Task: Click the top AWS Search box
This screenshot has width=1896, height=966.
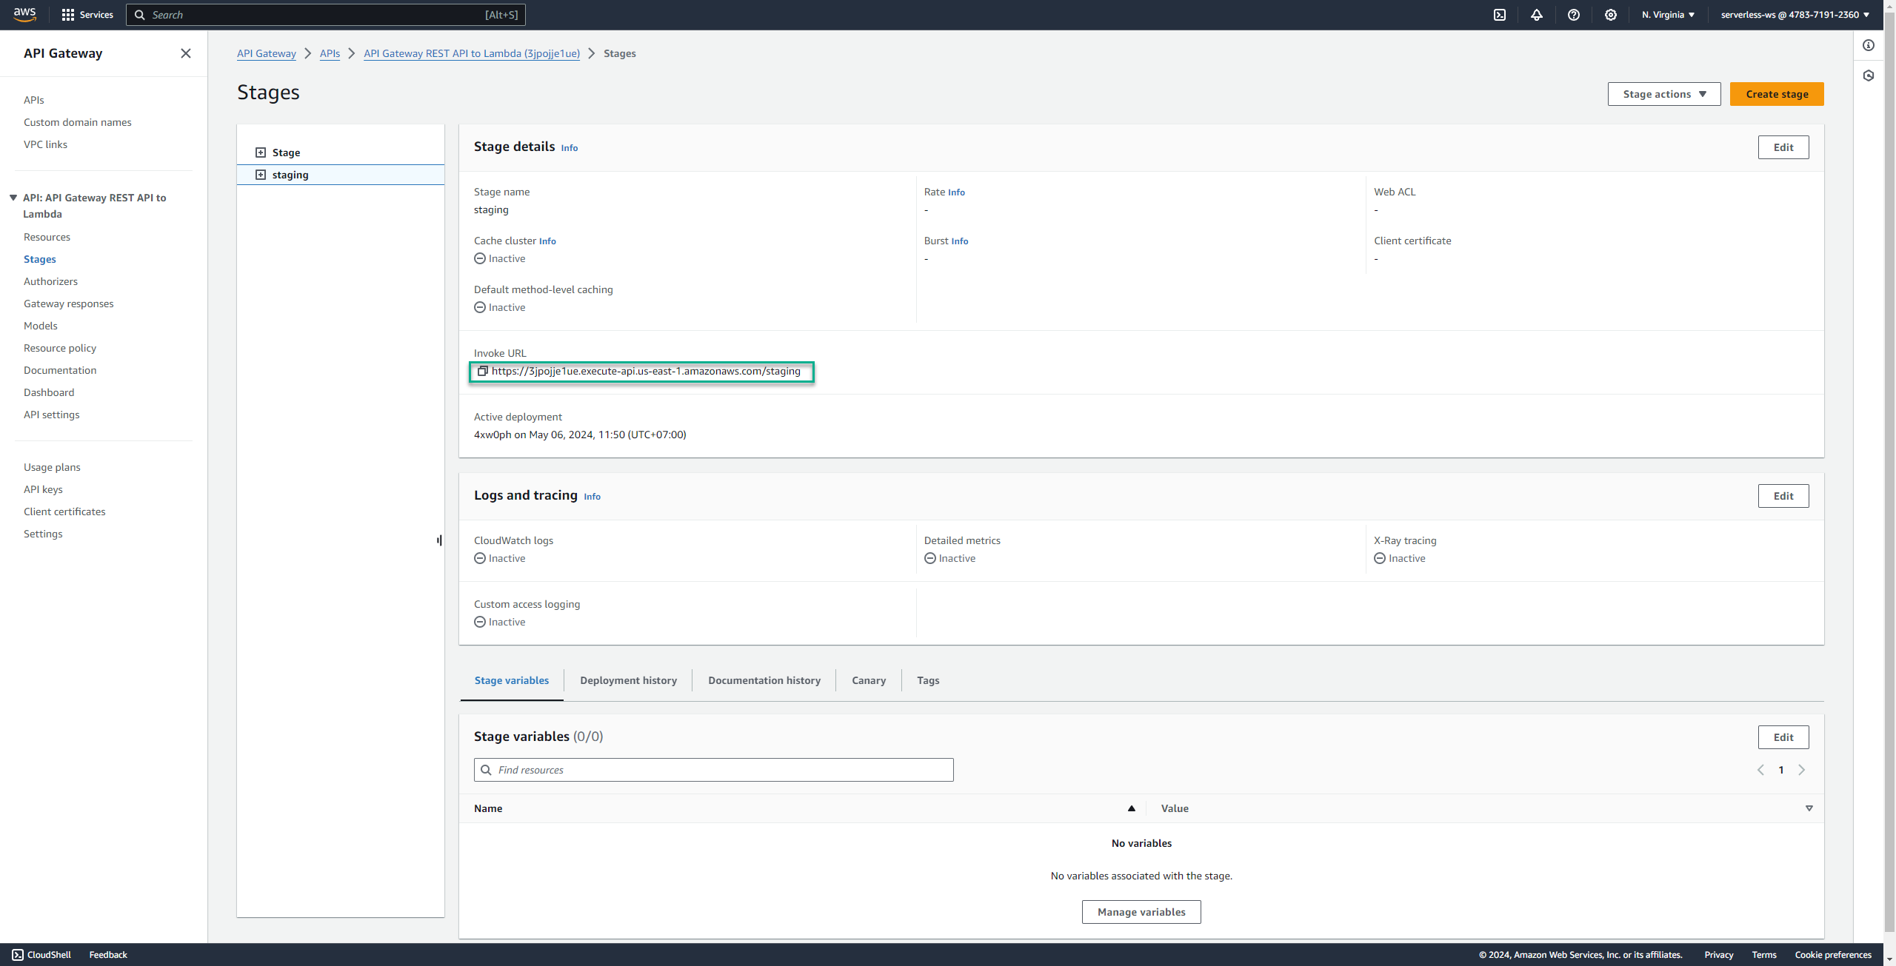Action: (x=326, y=14)
